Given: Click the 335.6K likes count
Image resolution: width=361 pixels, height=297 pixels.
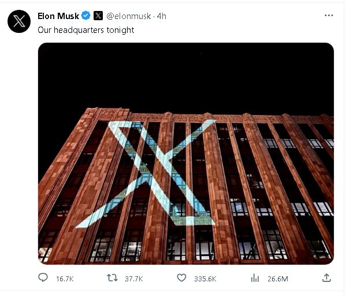Looking at the screenshot, I should 205,279.
